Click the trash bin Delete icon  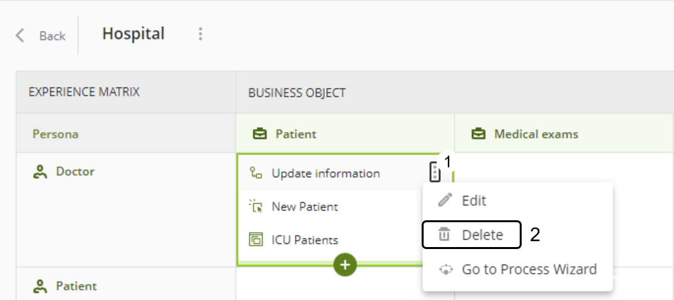[445, 235]
